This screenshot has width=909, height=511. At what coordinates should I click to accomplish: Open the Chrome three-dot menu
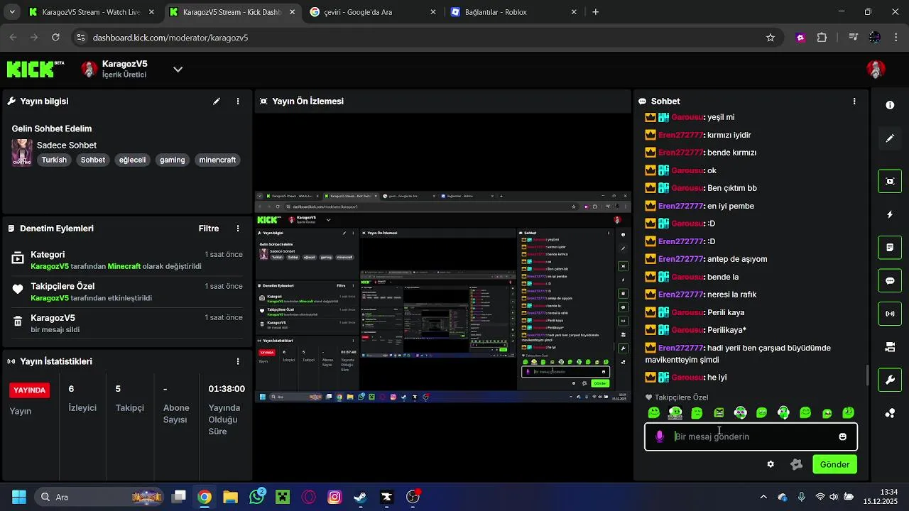pos(896,38)
